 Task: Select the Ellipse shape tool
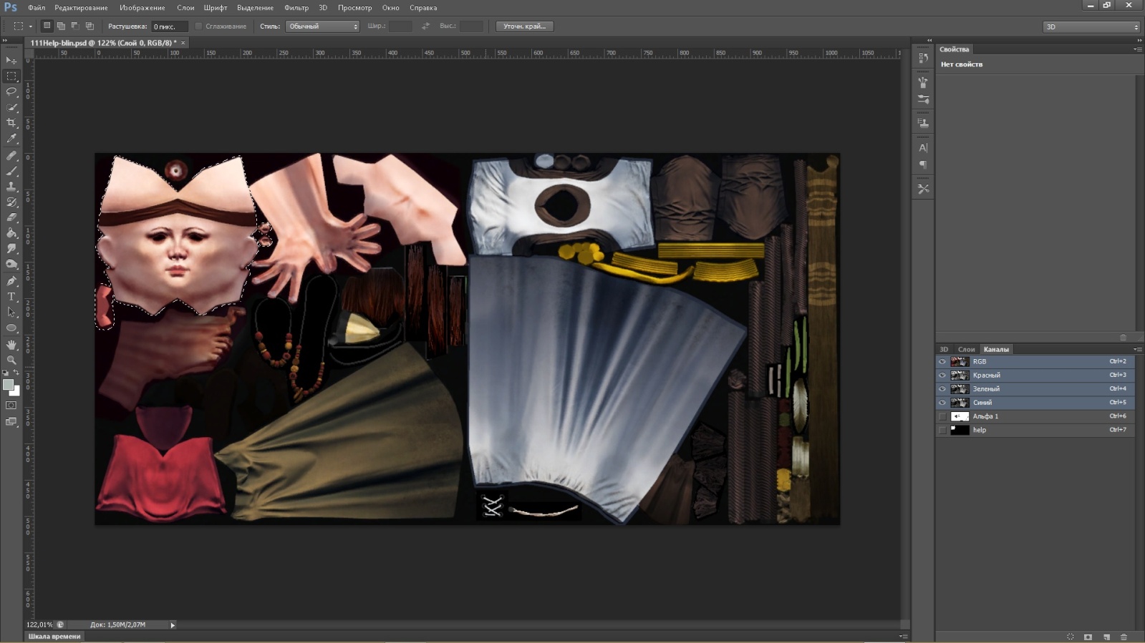pos(11,328)
